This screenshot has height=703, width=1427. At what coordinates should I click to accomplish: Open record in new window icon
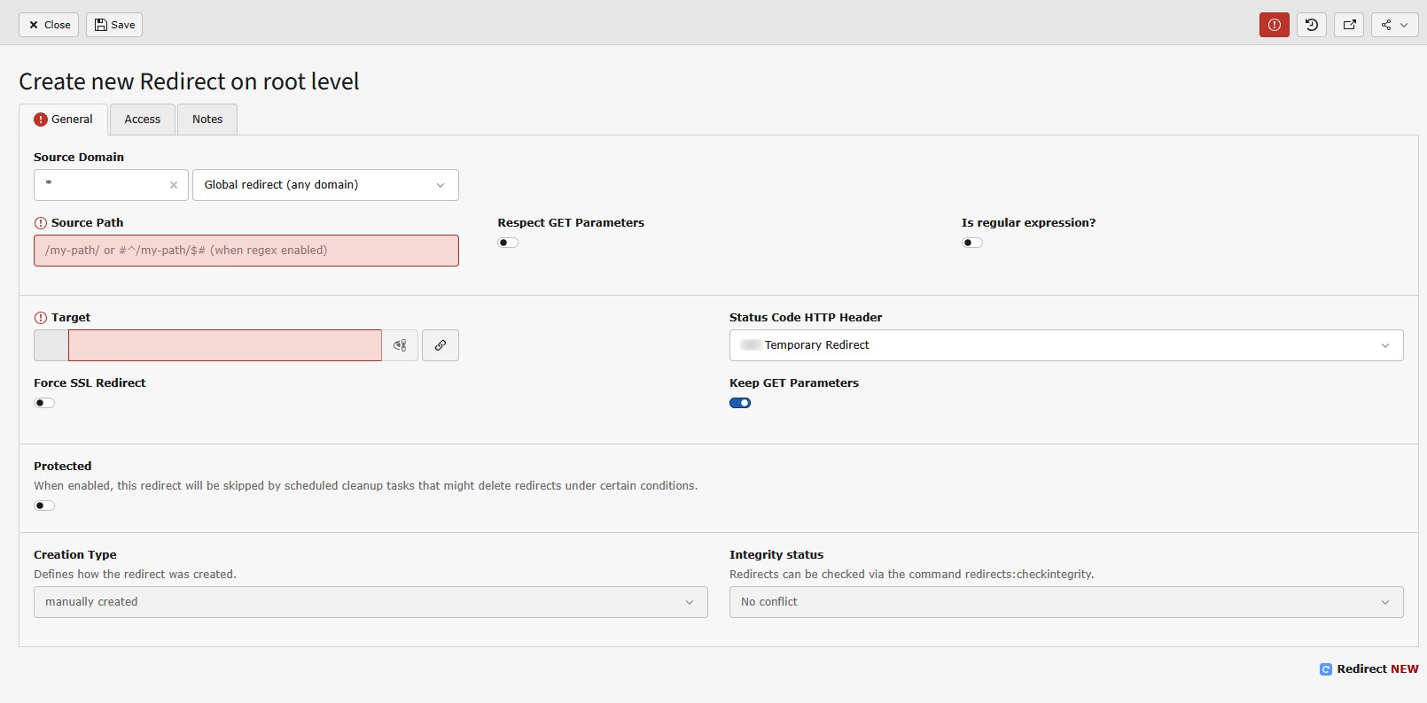pyautogui.click(x=1349, y=25)
